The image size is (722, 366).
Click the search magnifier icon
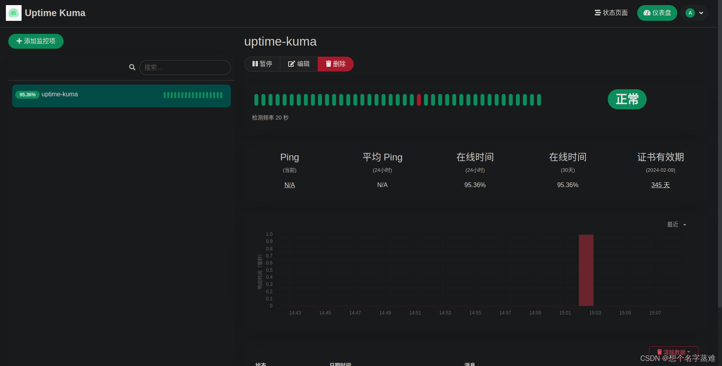pyautogui.click(x=132, y=68)
